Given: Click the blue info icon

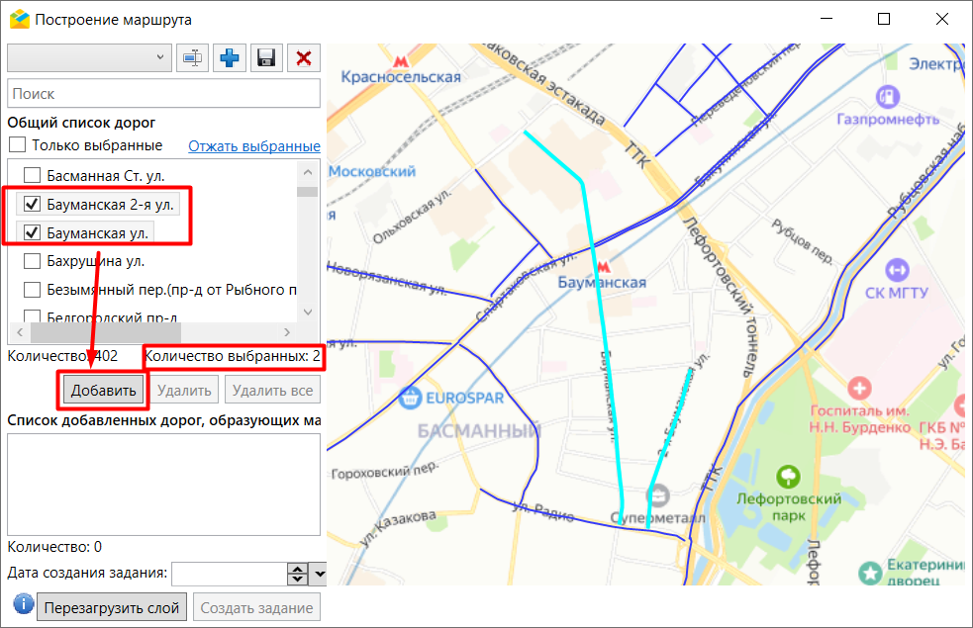Looking at the screenshot, I should pos(23,605).
